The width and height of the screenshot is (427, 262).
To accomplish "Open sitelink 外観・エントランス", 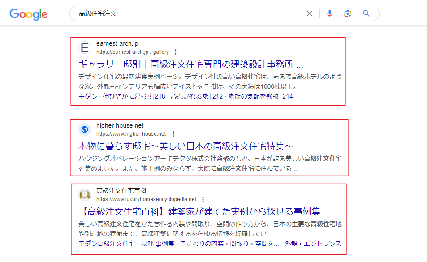I will pyautogui.click(x=313, y=244).
